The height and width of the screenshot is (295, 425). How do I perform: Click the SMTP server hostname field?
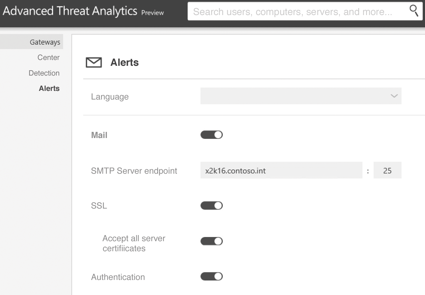point(281,170)
